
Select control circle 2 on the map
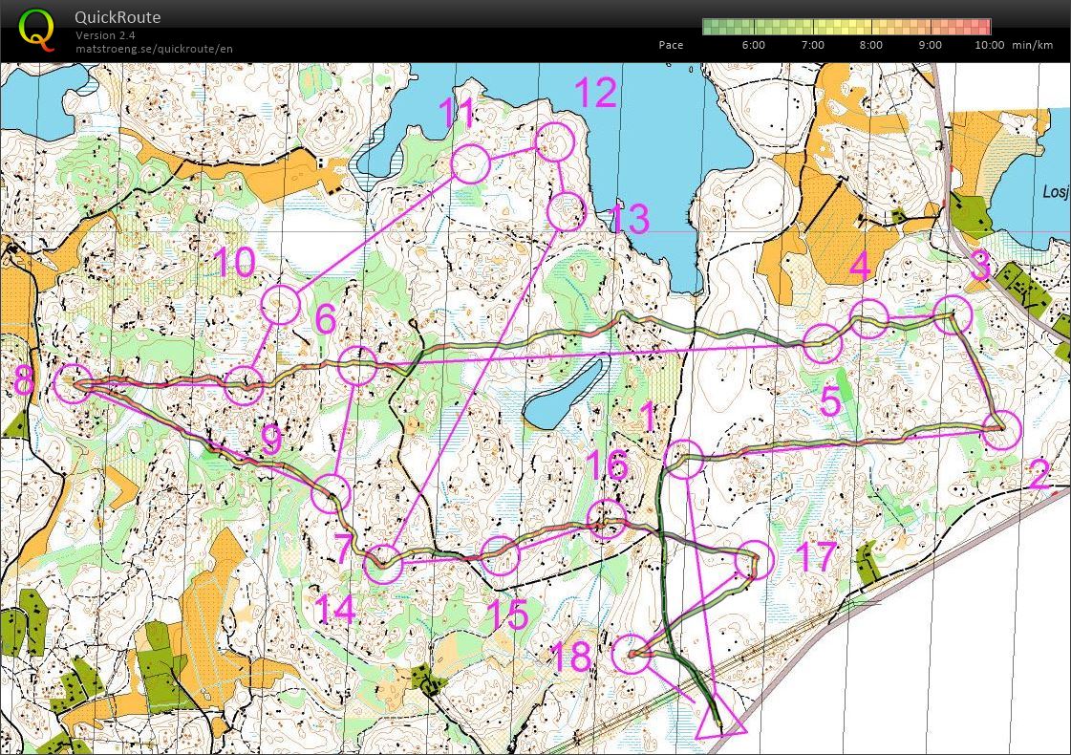[x=1001, y=430]
